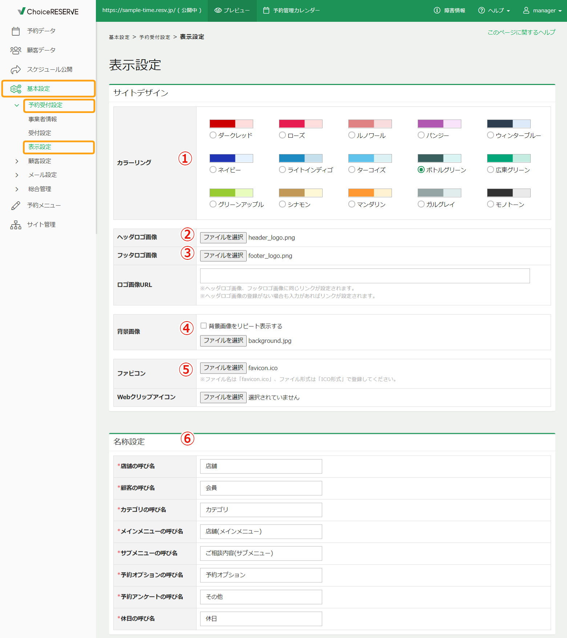Click the カテゴリの呼び名 input field

(x=261, y=510)
